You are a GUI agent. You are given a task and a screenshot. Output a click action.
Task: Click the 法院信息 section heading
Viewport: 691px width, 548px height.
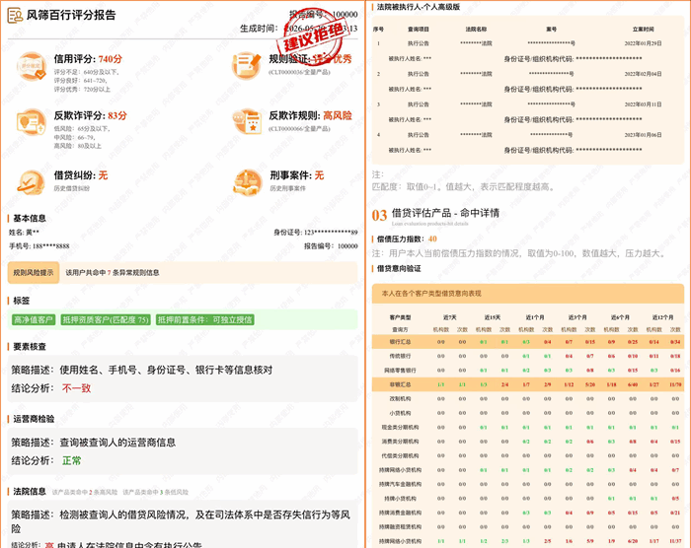(x=30, y=491)
